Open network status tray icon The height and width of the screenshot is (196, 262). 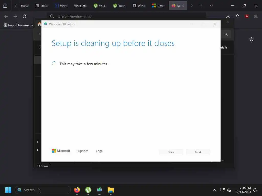222,190
